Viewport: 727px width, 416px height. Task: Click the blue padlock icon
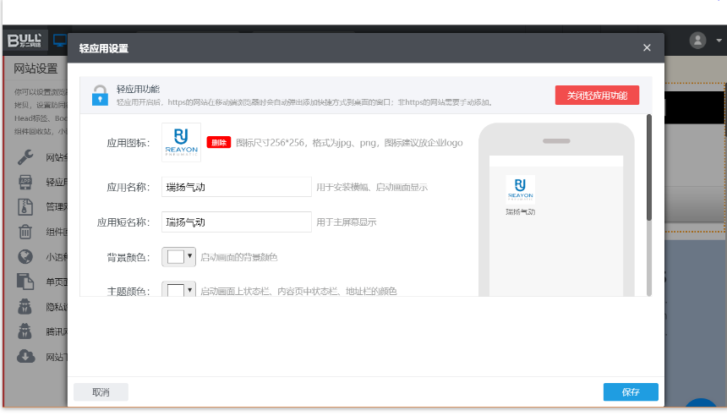[100, 95]
